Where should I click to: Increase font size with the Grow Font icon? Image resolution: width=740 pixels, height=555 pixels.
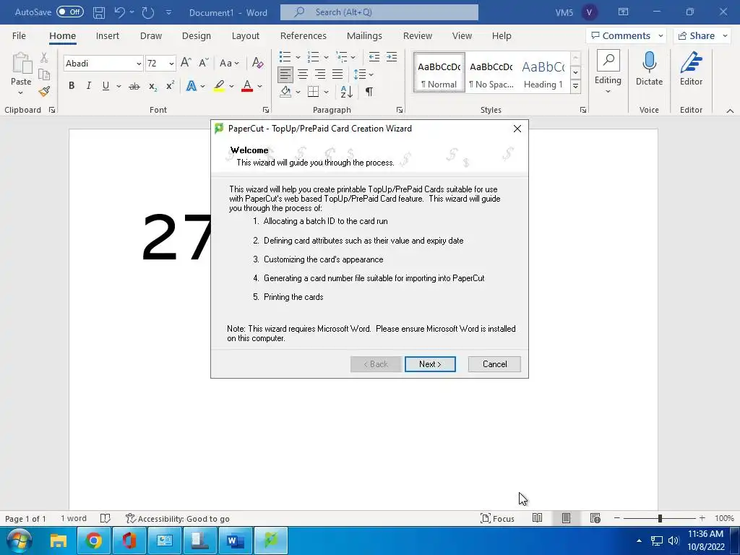point(186,63)
